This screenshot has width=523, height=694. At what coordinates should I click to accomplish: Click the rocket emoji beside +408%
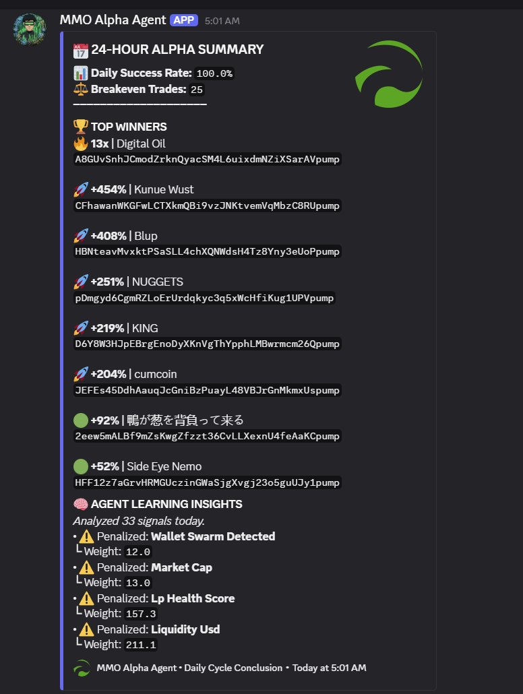point(81,235)
